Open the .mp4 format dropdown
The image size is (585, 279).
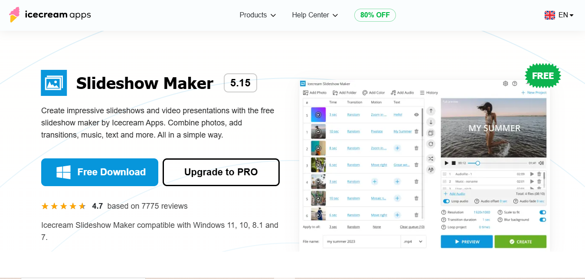413,241
